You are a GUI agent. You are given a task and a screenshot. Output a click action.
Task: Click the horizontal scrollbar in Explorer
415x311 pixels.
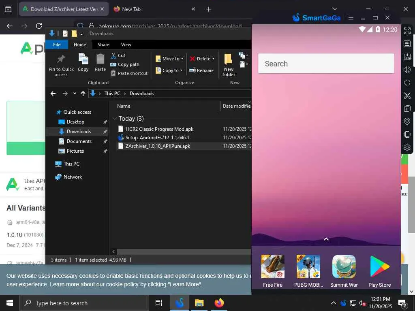click(184, 251)
